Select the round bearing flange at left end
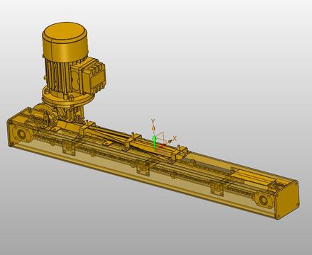Viewport: 312px width, 255px height. [x=21, y=134]
